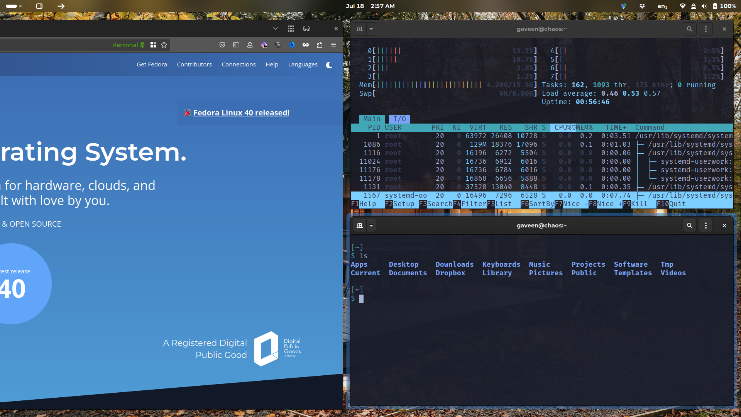The width and height of the screenshot is (741, 417).
Task: Open the Languages nav dropdown
Action: [x=303, y=64]
